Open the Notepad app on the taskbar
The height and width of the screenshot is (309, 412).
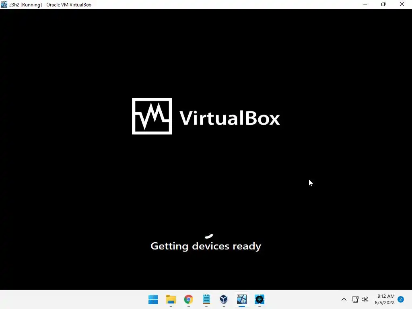tap(206, 299)
